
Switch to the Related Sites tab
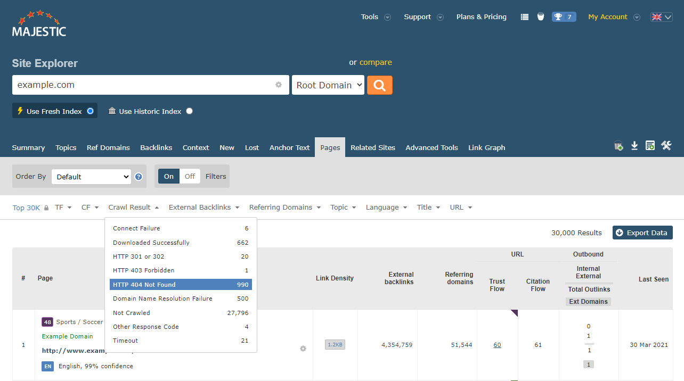(x=373, y=147)
